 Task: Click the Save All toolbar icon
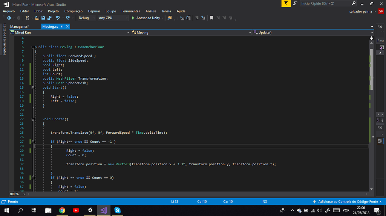[49, 18]
